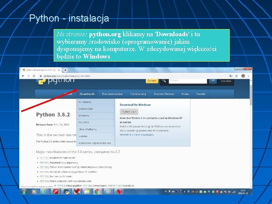This screenshot has width=272, height=204.
Task: Open the Socialize menu
Action: pyautogui.click(x=226, y=81)
